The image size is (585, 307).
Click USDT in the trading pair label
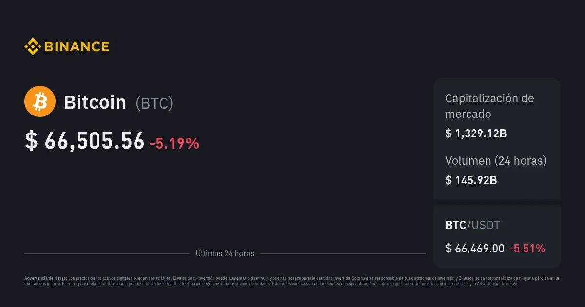(x=486, y=225)
